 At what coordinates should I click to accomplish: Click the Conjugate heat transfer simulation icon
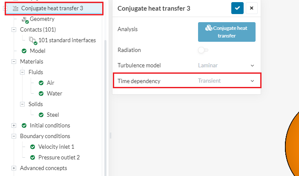point(16,8)
